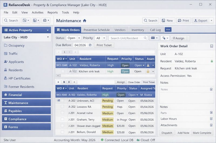Open the Reports menu

pos(52,12)
